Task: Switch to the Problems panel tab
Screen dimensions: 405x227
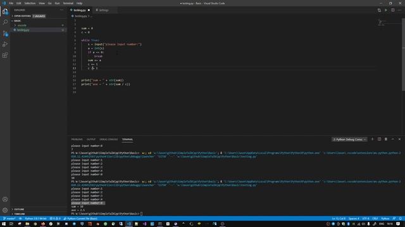Action: 77,139
